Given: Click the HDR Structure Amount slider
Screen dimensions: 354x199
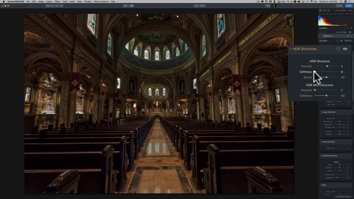Looking at the screenshot, I should (326, 66).
